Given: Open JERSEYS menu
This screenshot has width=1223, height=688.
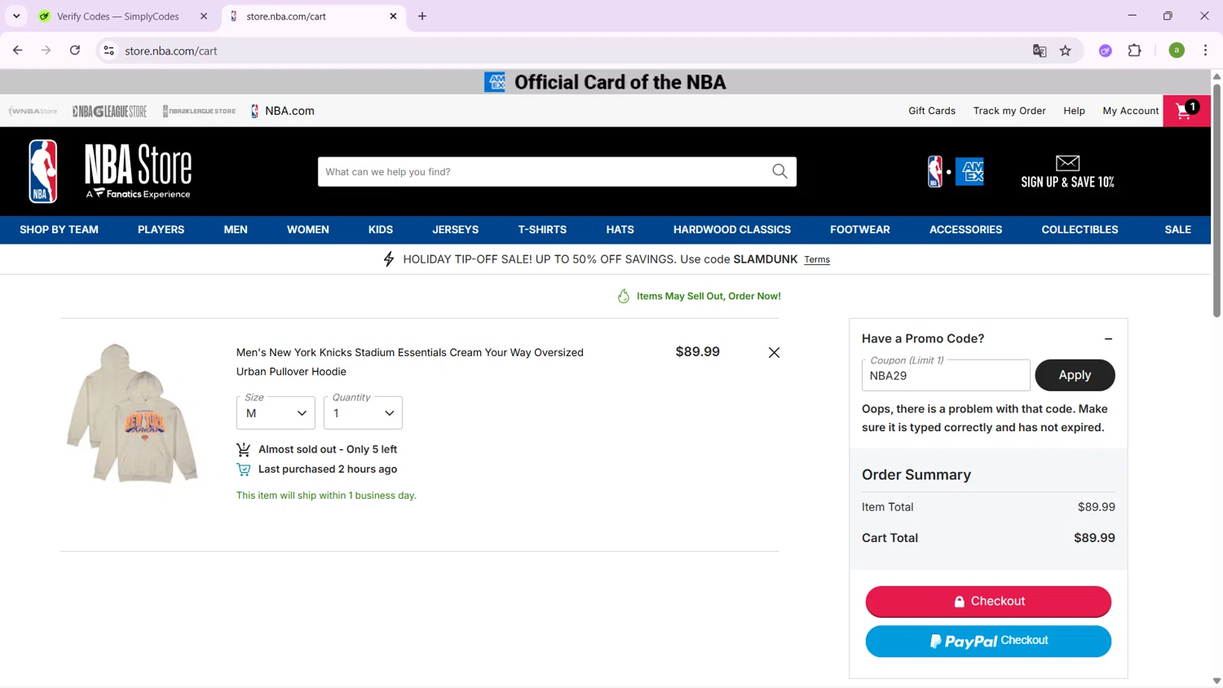Looking at the screenshot, I should pyautogui.click(x=455, y=230).
